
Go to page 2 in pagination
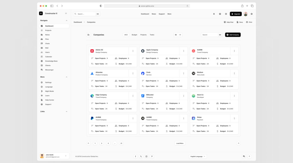click(102, 143)
